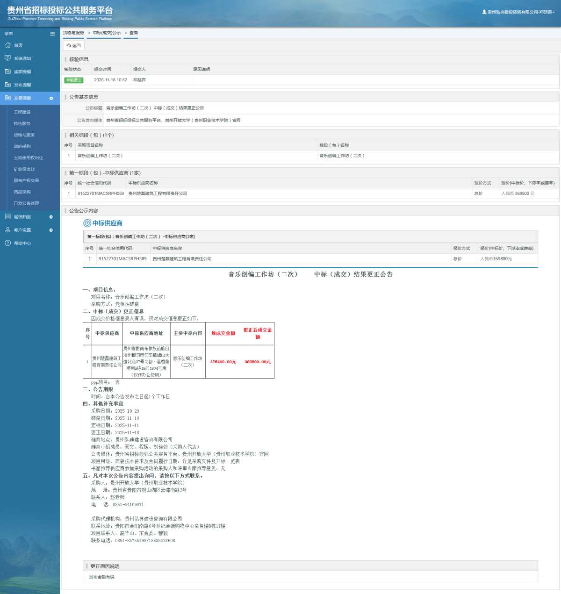Click the 帮助中心 question mark icon

pos(7,243)
